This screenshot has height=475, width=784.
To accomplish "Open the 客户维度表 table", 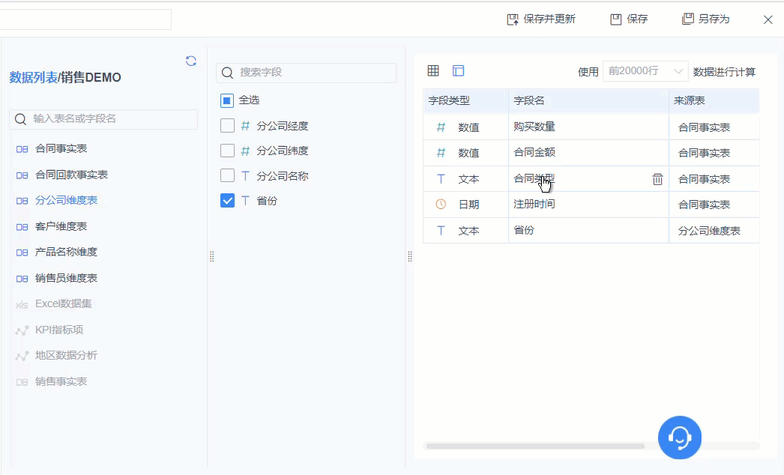I will (x=61, y=226).
